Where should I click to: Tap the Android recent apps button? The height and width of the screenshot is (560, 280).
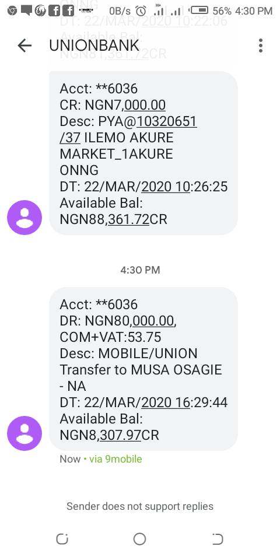[62, 539]
